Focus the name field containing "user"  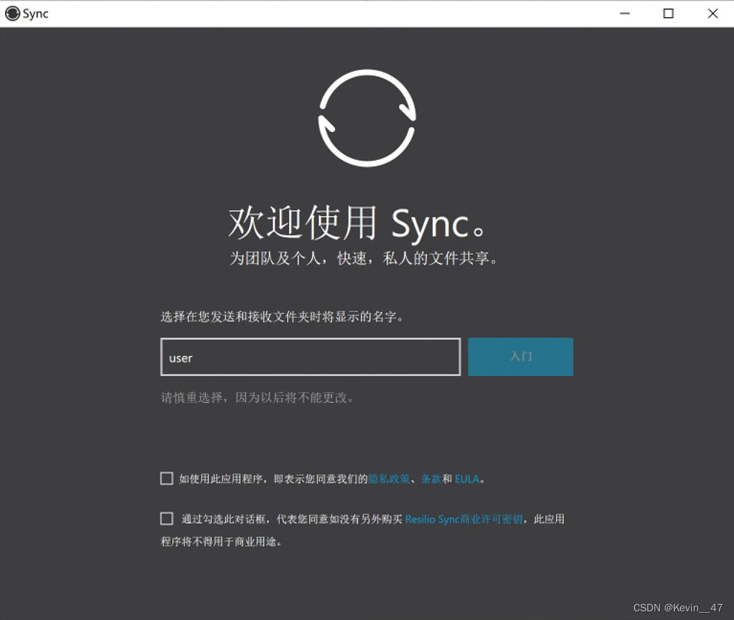pos(310,357)
